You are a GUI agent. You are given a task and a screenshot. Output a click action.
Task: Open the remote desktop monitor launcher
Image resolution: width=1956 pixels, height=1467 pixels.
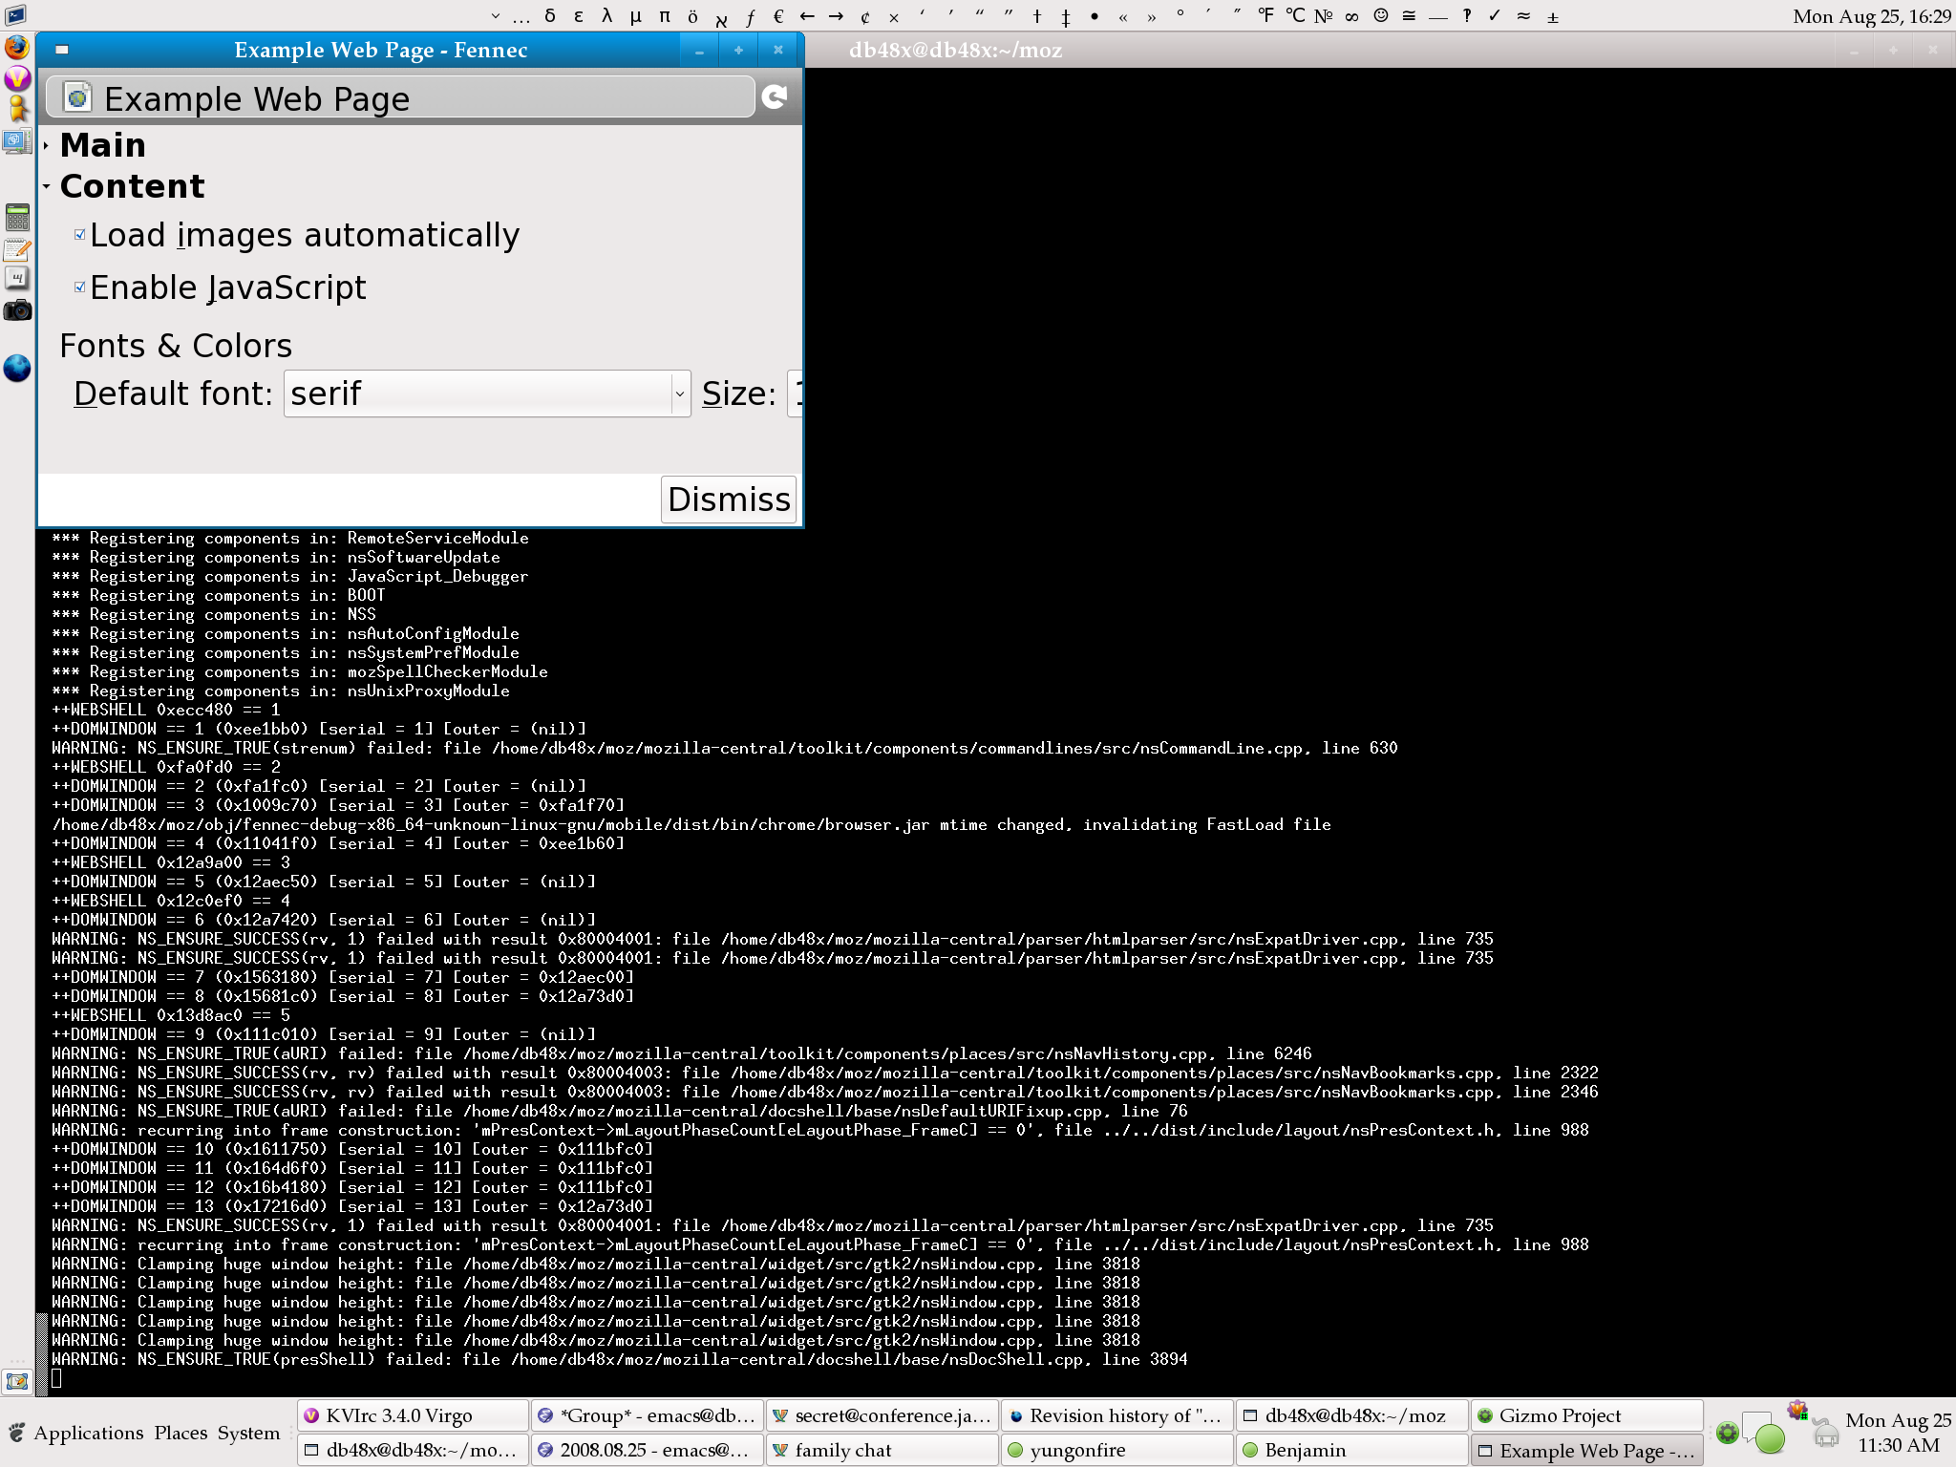pos(17,142)
